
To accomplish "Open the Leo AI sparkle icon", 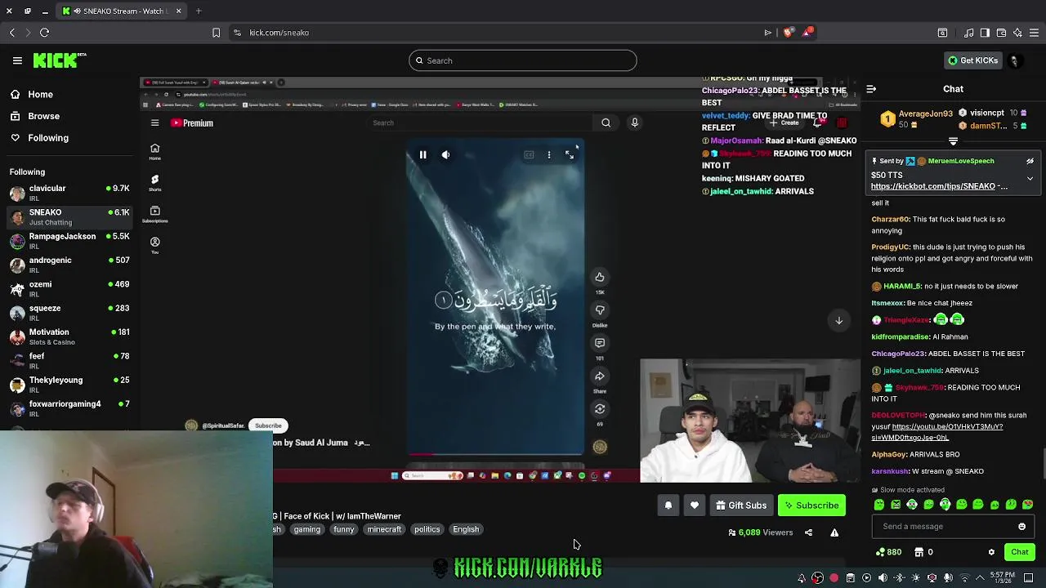I will 1017,33.
